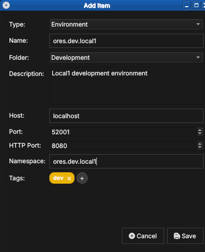Viewport: 205px width, 252px height.
Task: Open the Type dropdown showing Environment
Action: (x=126, y=24)
